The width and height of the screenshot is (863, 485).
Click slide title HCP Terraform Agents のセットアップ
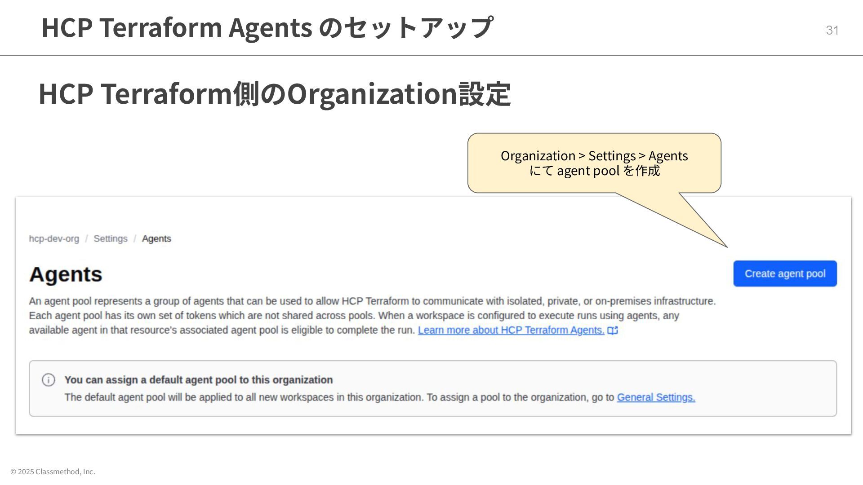tap(267, 27)
